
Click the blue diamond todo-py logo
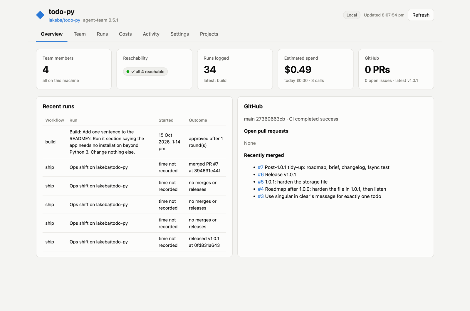click(x=40, y=15)
